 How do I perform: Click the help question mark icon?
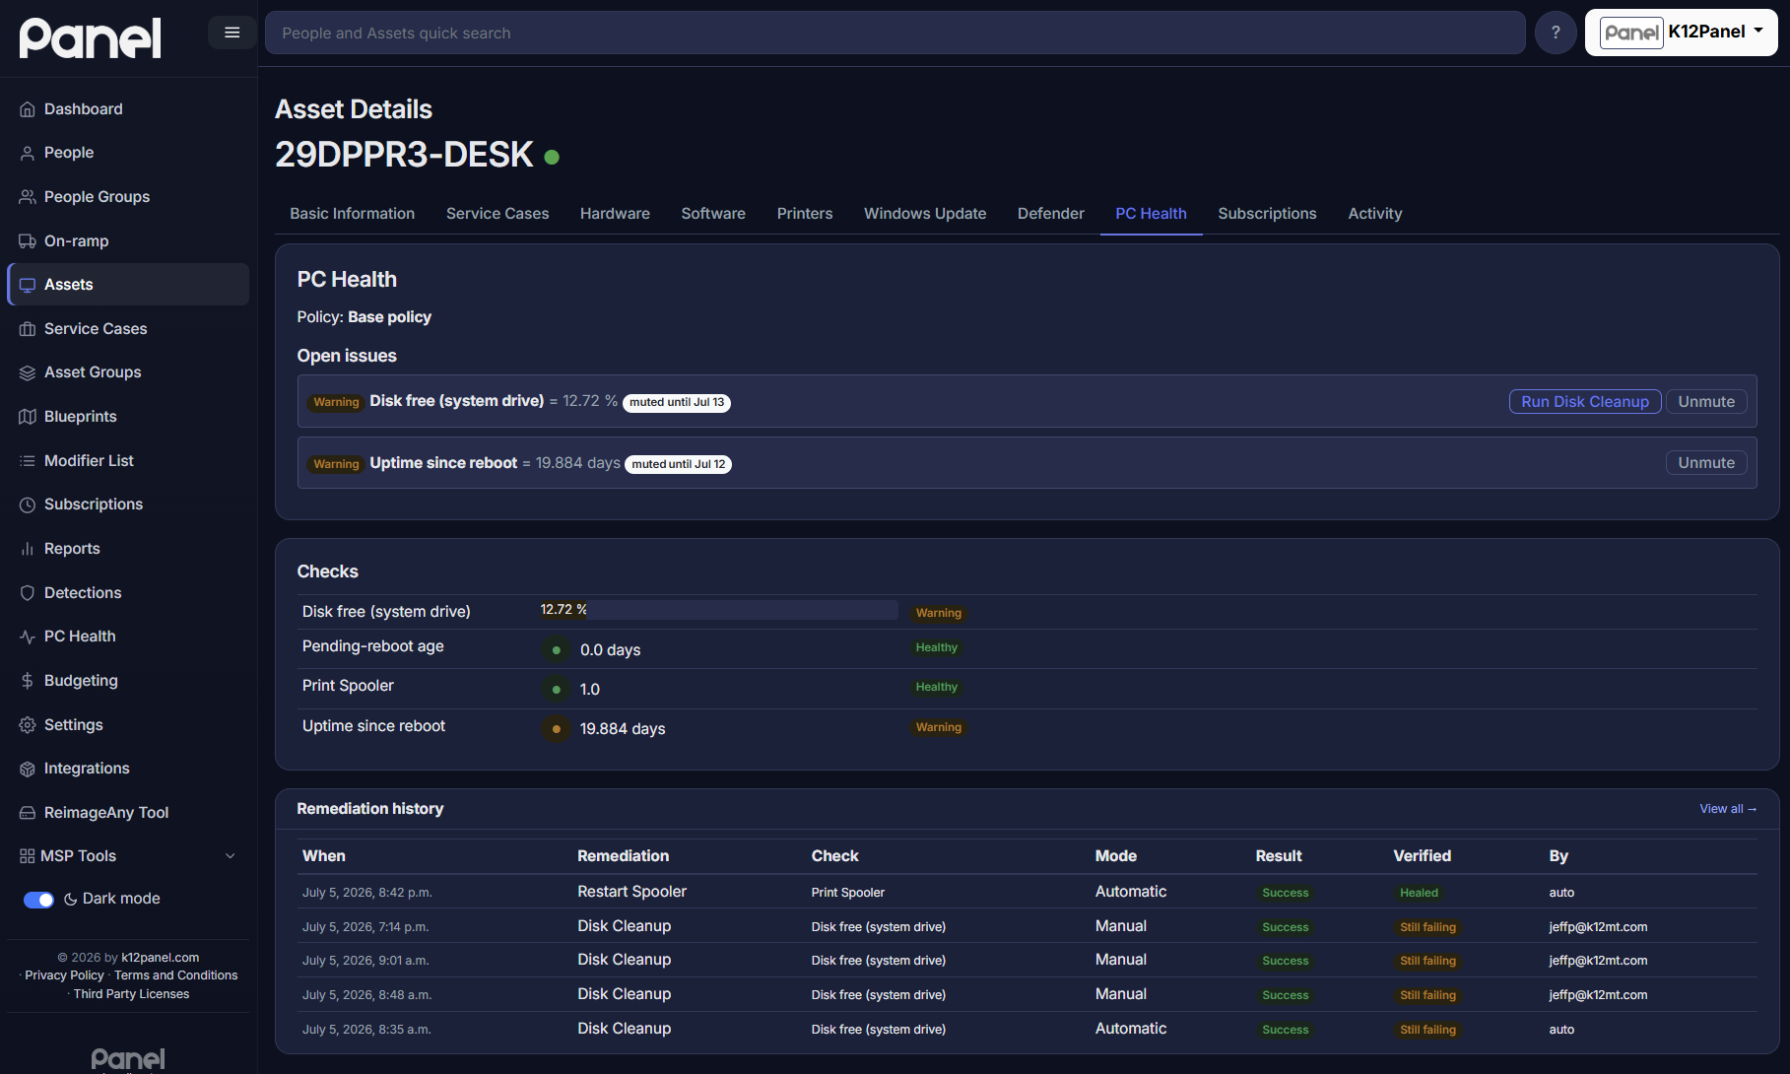click(x=1556, y=33)
